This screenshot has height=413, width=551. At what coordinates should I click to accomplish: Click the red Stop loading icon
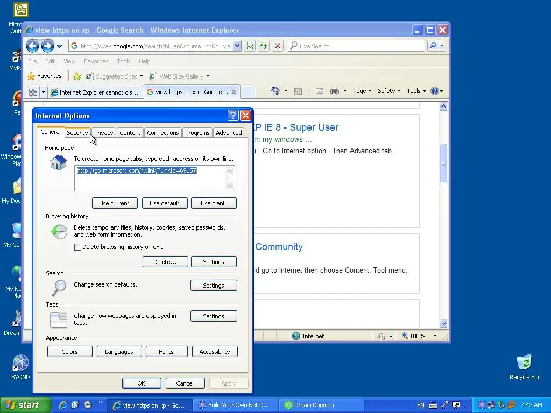pos(278,46)
